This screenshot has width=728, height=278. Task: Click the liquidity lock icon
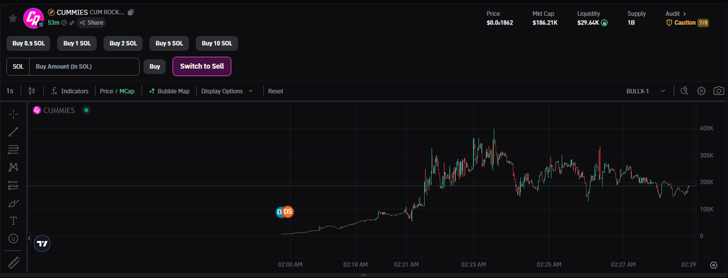604,22
